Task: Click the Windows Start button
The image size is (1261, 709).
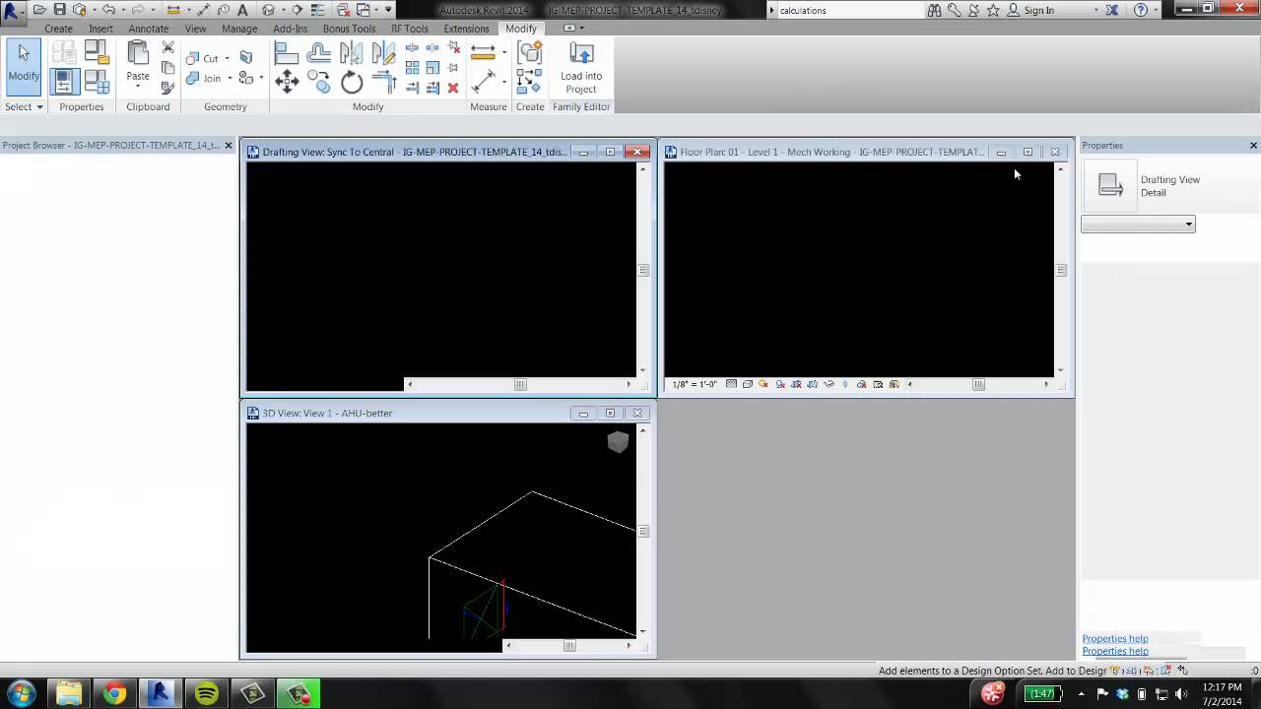Action: coord(22,693)
